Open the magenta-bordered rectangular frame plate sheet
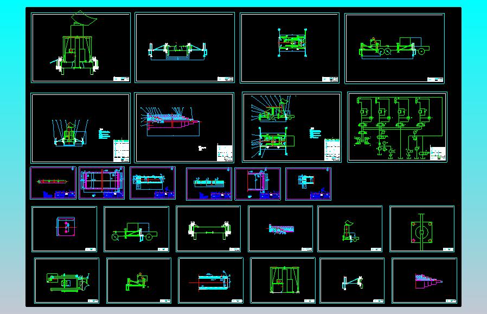 (102, 183)
